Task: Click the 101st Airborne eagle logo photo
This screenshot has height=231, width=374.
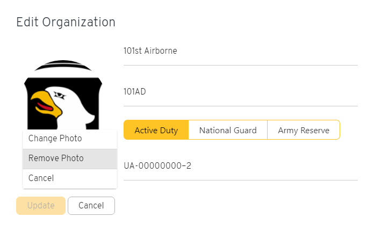Action: coord(63,95)
